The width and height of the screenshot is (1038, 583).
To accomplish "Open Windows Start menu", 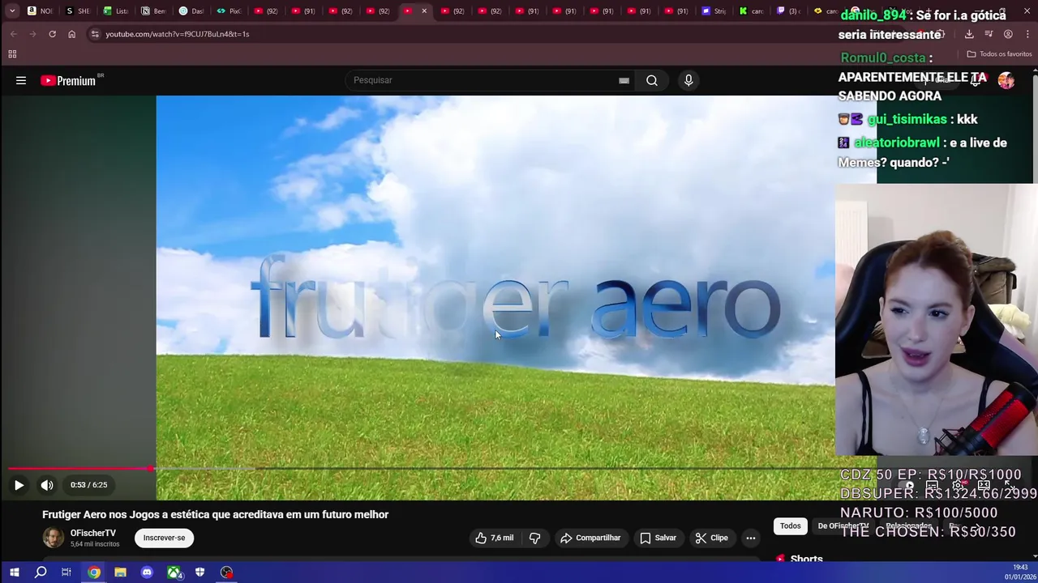I will click(x=14, y=572).
